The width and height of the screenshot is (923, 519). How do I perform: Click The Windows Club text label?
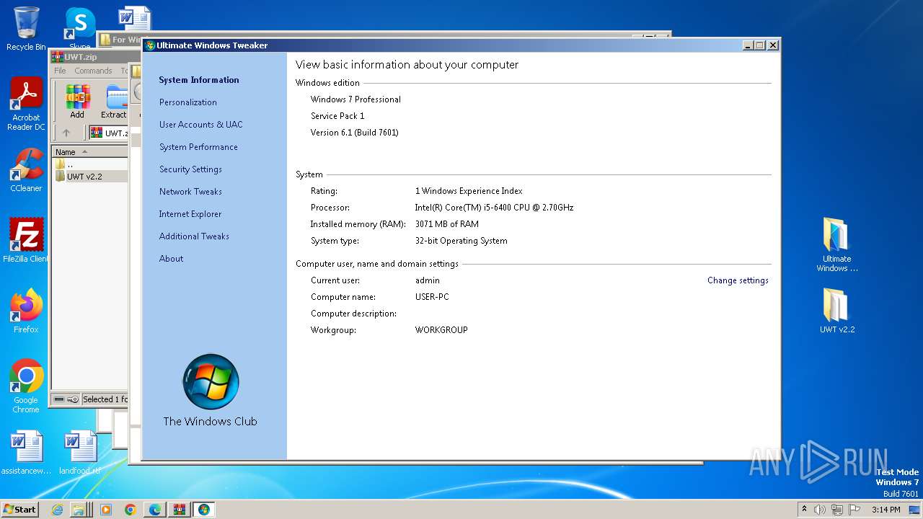210,422
